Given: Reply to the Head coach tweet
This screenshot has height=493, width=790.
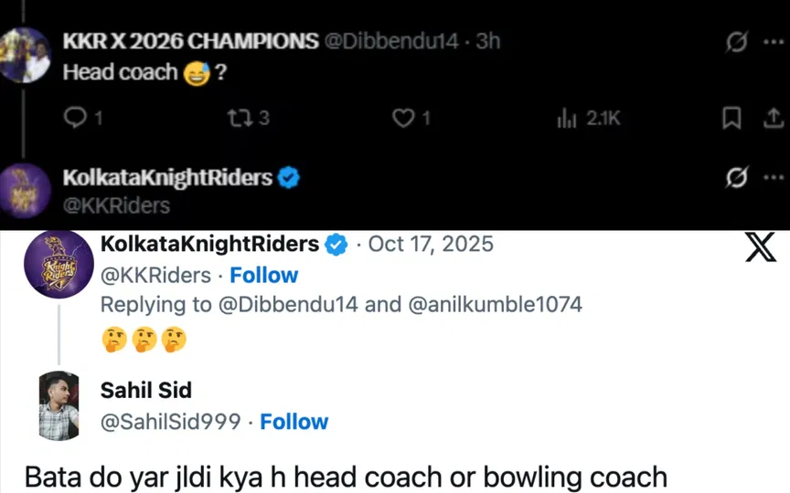Looking at the screenshot, I should pyautogui.click(x=77, y=118).
